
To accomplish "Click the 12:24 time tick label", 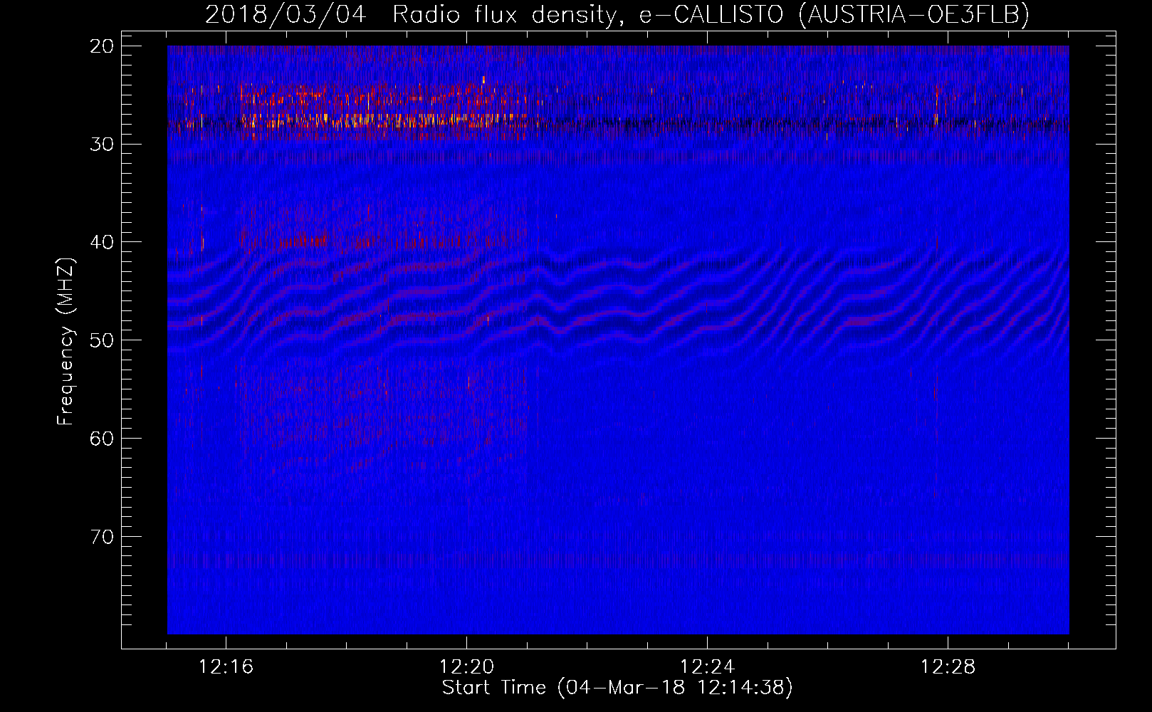I will pyautogui.click(x=707, y=667).
